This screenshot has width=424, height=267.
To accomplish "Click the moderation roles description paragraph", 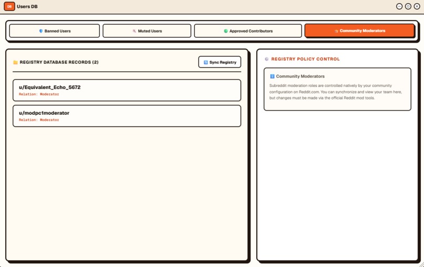I will (336, 92).
